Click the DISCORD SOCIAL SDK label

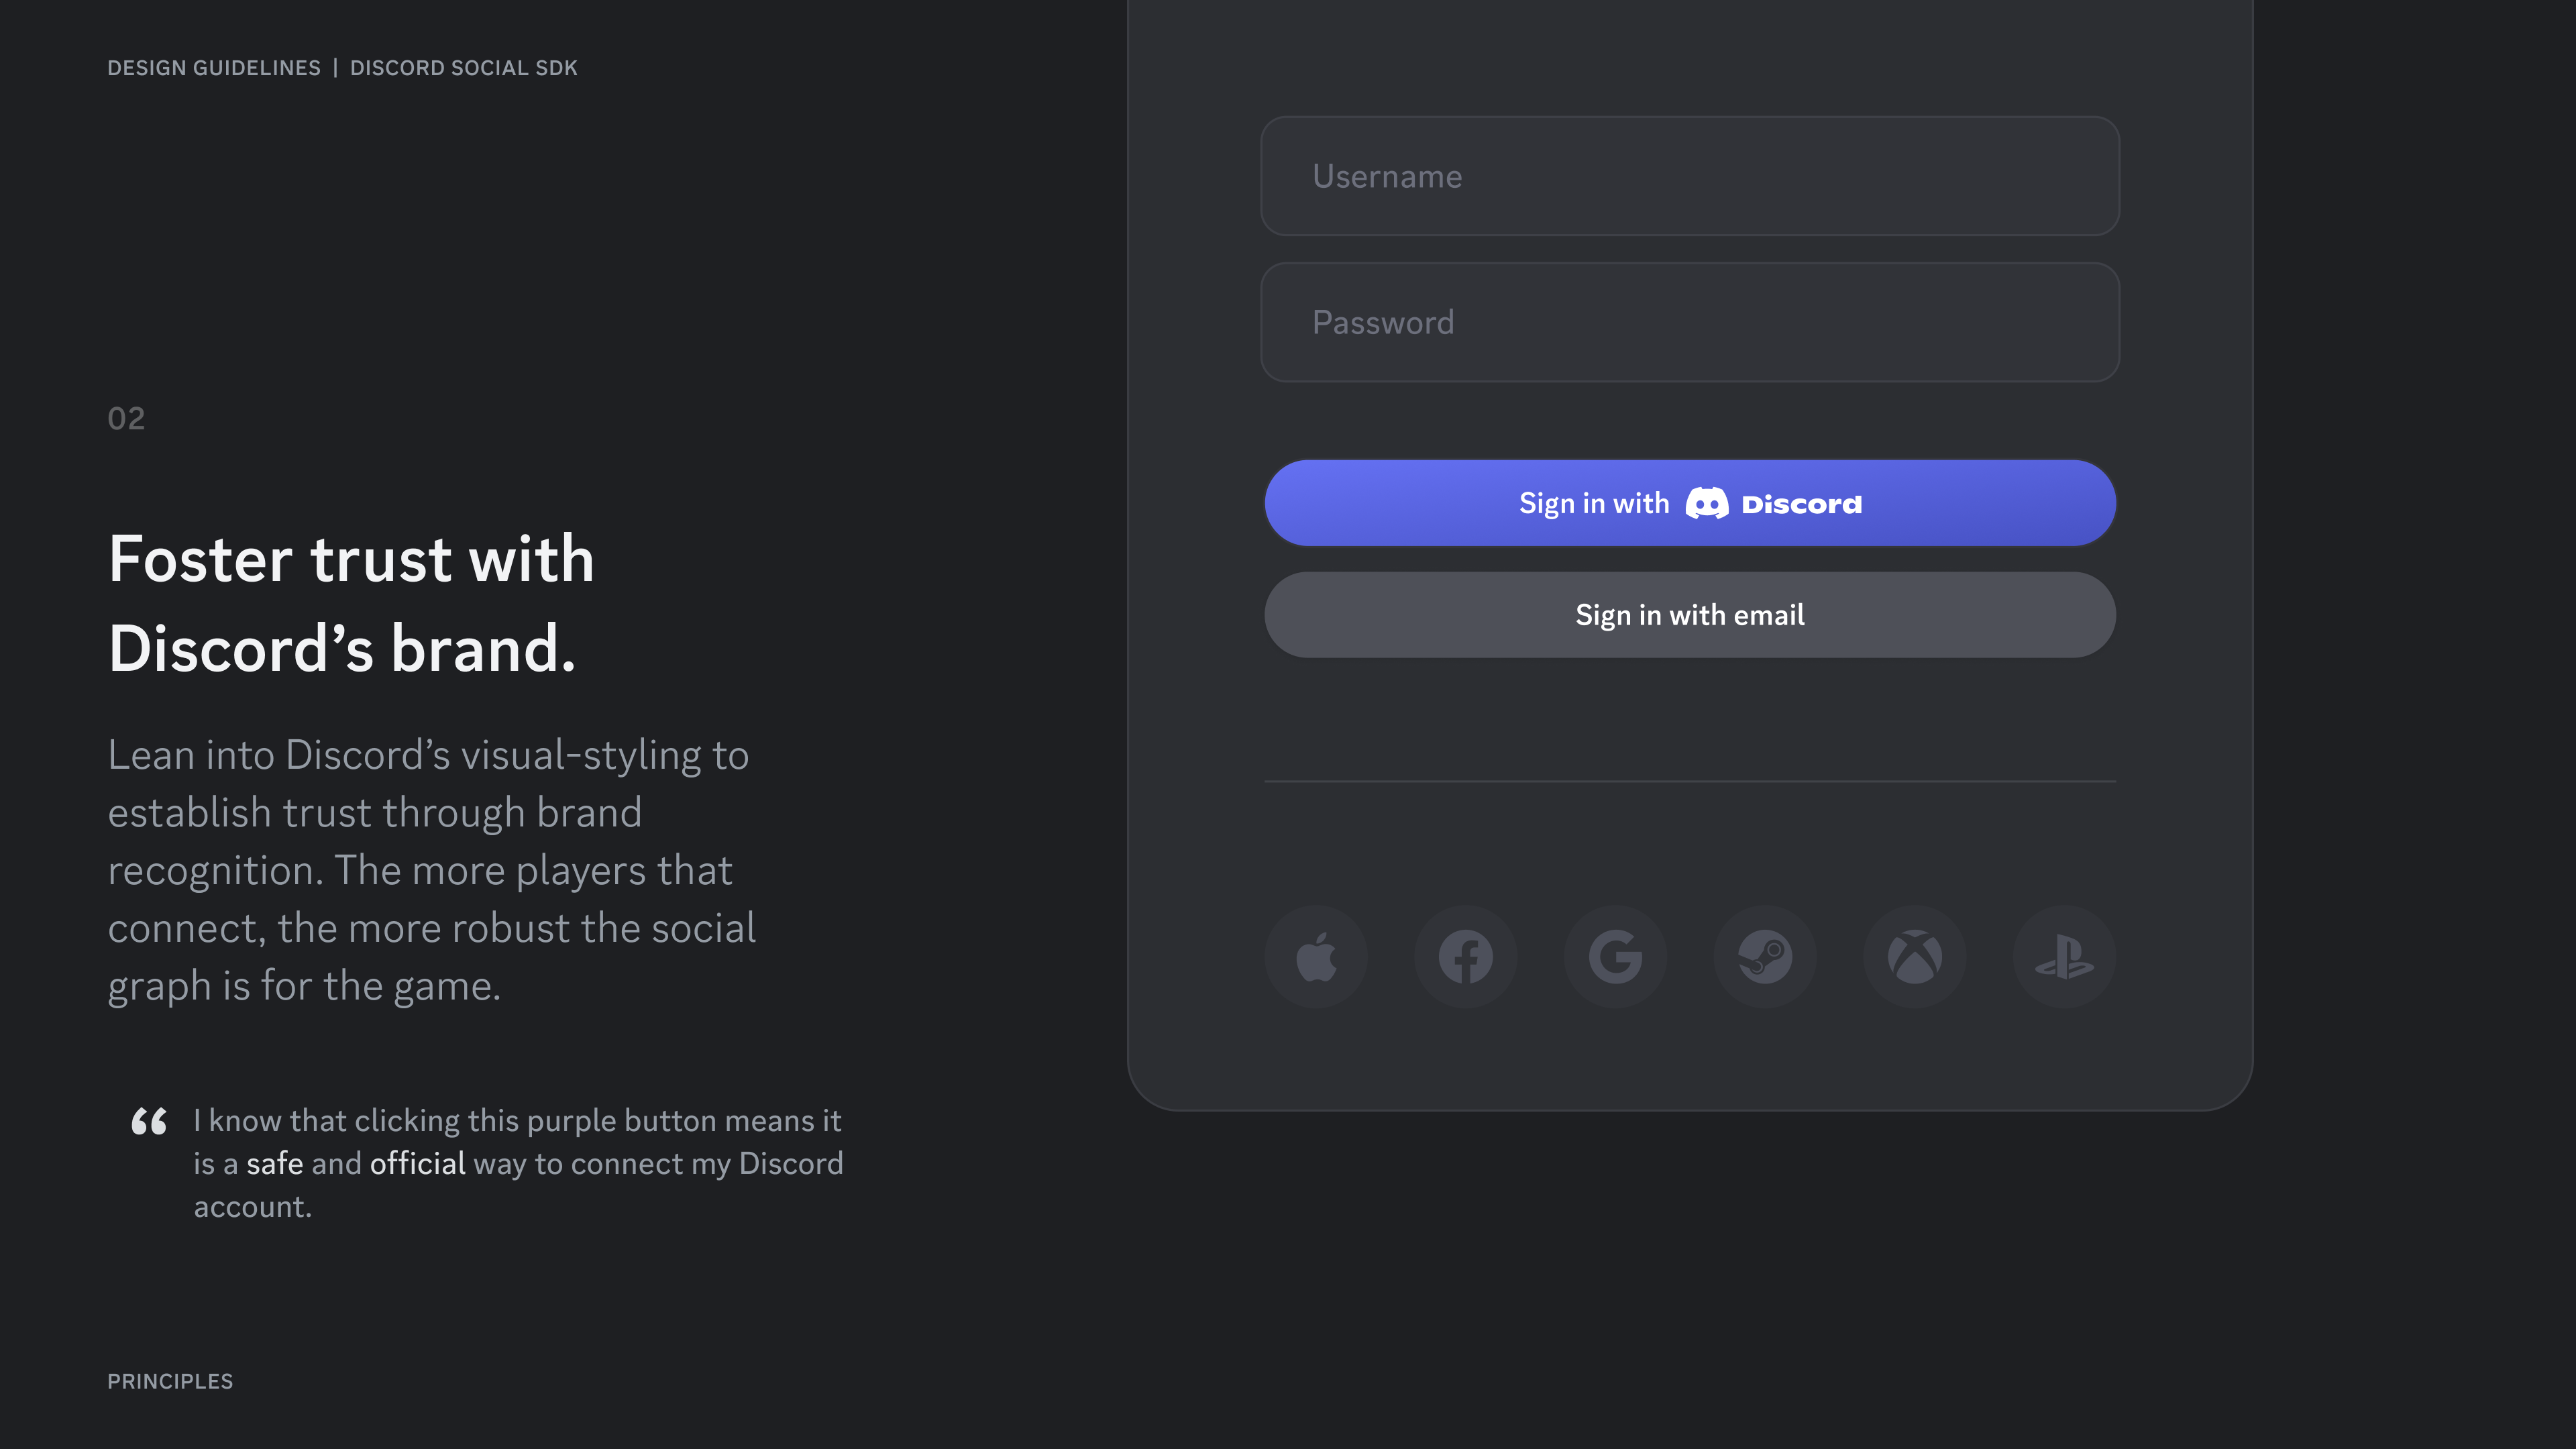pos(463,68)
